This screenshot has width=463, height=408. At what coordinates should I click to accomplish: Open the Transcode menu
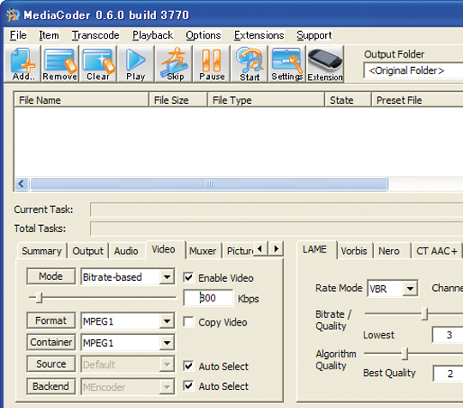[x=95, y=35]
